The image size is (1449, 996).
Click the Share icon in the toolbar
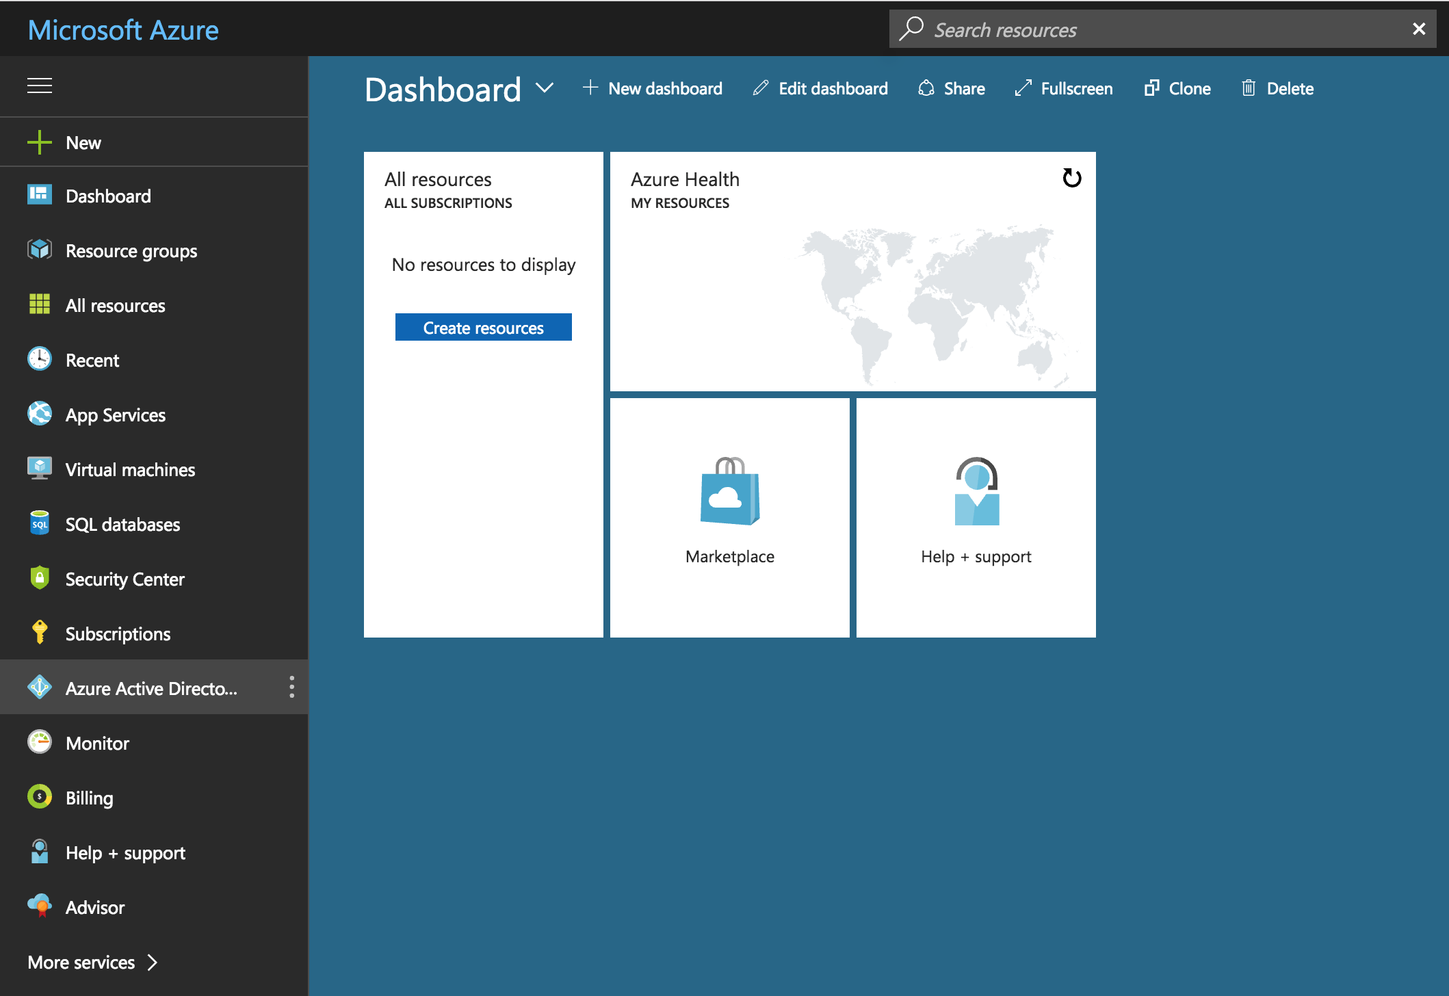coord(926,88)
